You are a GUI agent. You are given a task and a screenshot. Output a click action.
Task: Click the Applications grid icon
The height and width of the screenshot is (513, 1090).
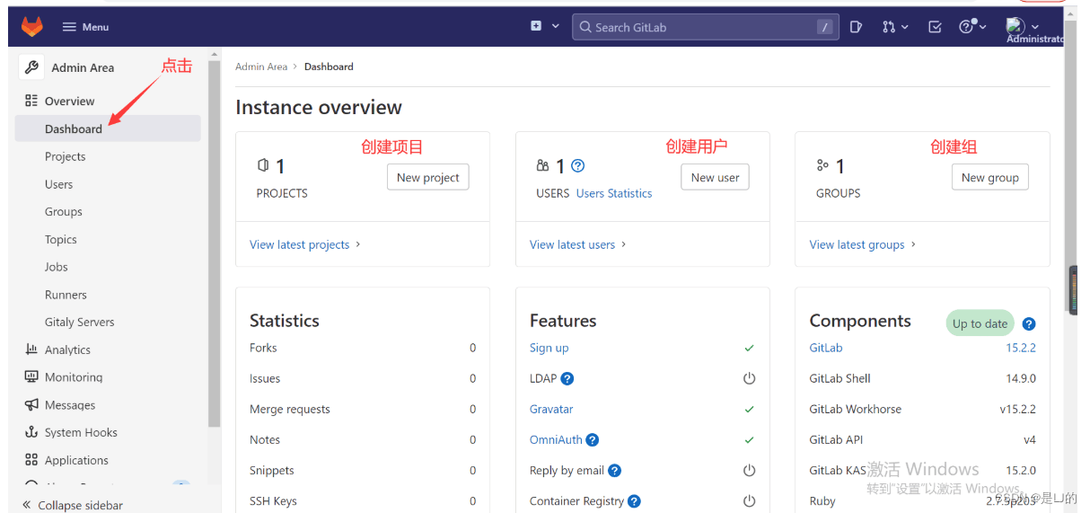click(x=31, y=460)
